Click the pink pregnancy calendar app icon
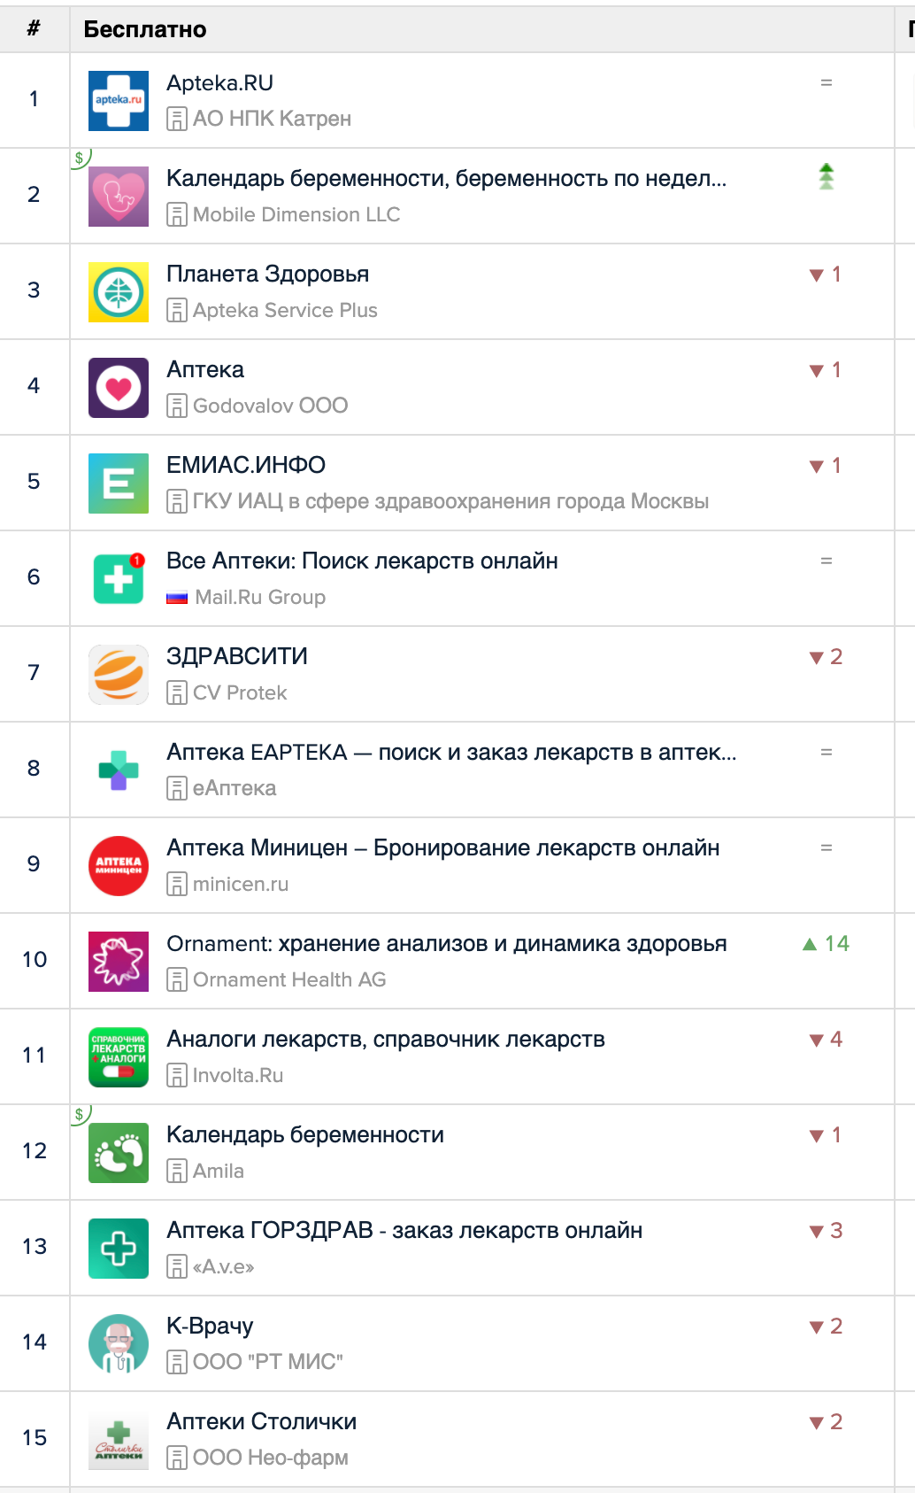The image size is (915, 1493). pyautogui.click(x=119, y=197)
